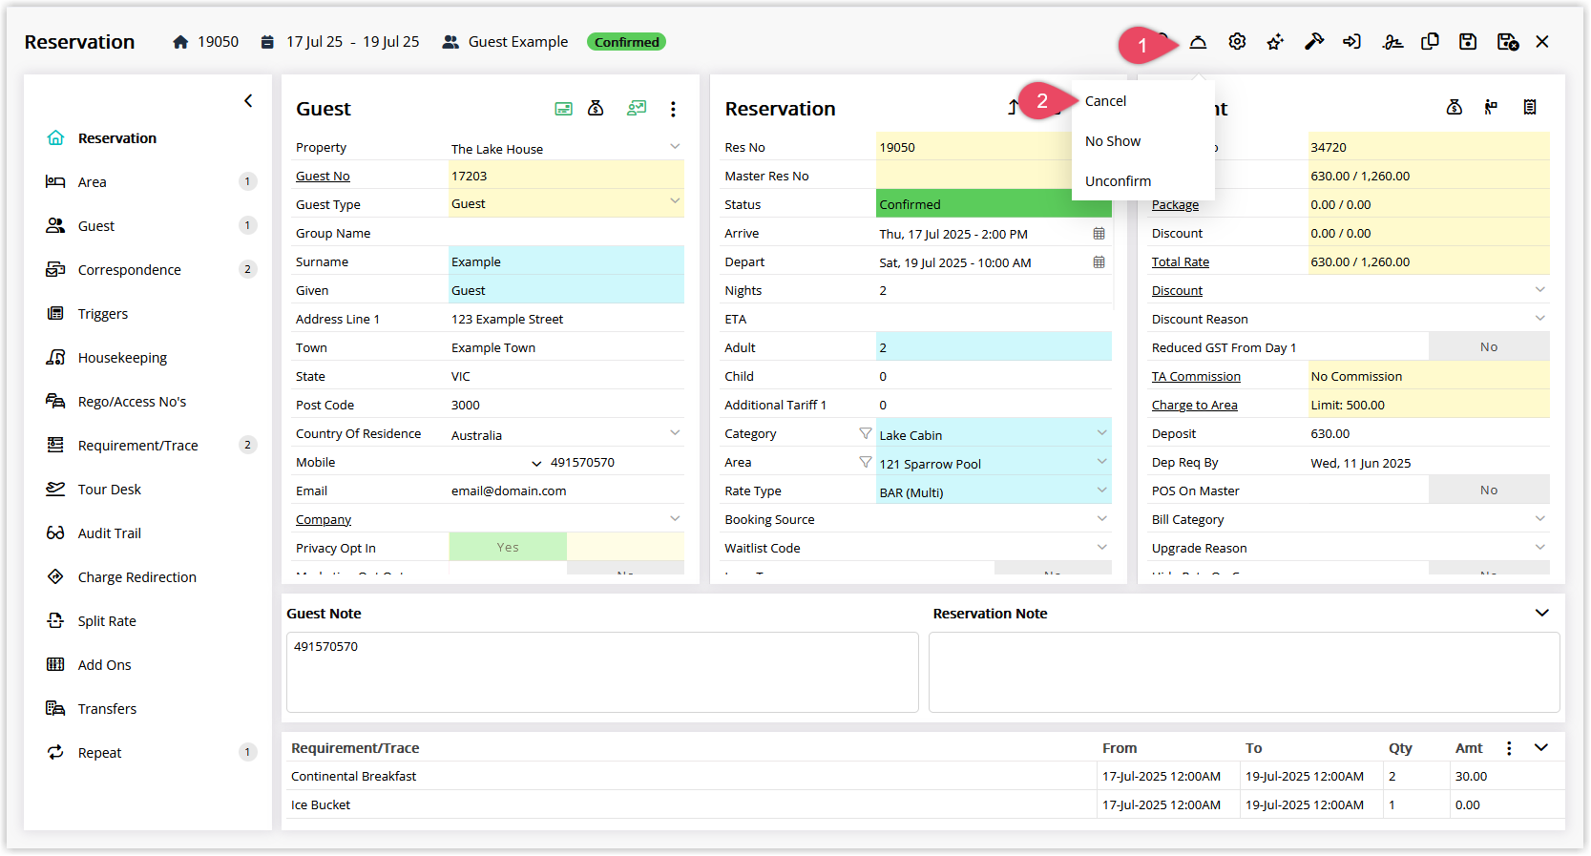
Task: Open the Company link
Action: point(324,519)
